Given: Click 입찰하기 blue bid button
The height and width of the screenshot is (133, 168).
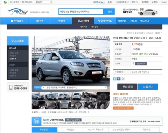Looking at the screenshot, I should [x=148, y=87].
